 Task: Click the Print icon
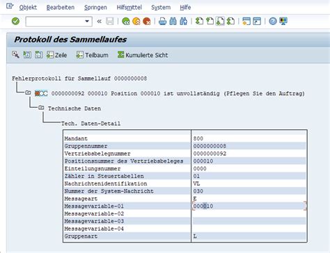pos(162,22)
